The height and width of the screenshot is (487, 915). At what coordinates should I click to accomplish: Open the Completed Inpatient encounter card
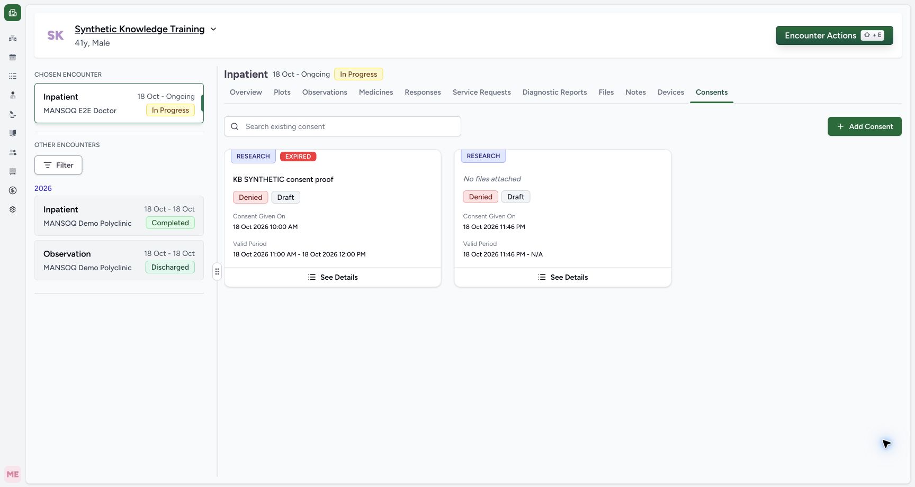click(119, 216)
